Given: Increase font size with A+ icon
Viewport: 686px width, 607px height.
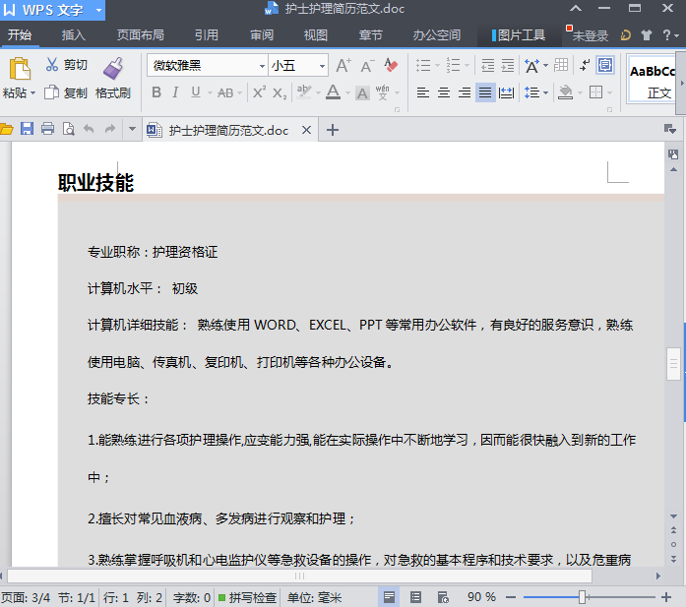Looking at the screenshot, I should [x=343, y=66].
